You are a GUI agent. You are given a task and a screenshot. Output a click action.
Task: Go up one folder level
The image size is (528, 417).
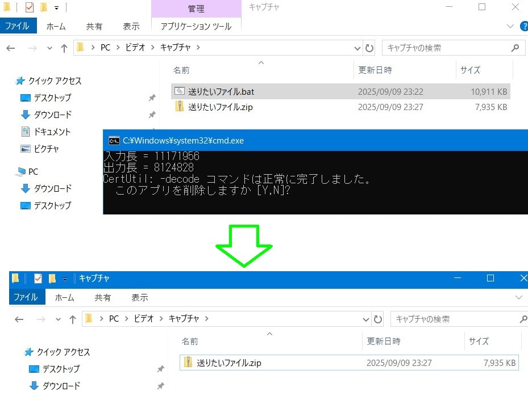tap(64, 48)
